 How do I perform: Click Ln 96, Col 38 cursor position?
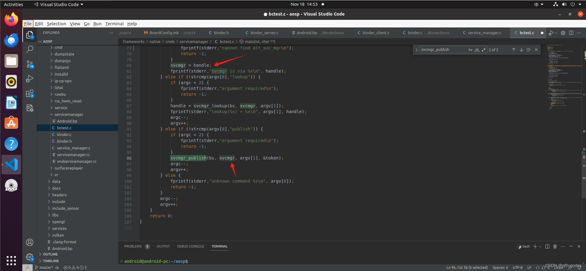click(467, 268)
